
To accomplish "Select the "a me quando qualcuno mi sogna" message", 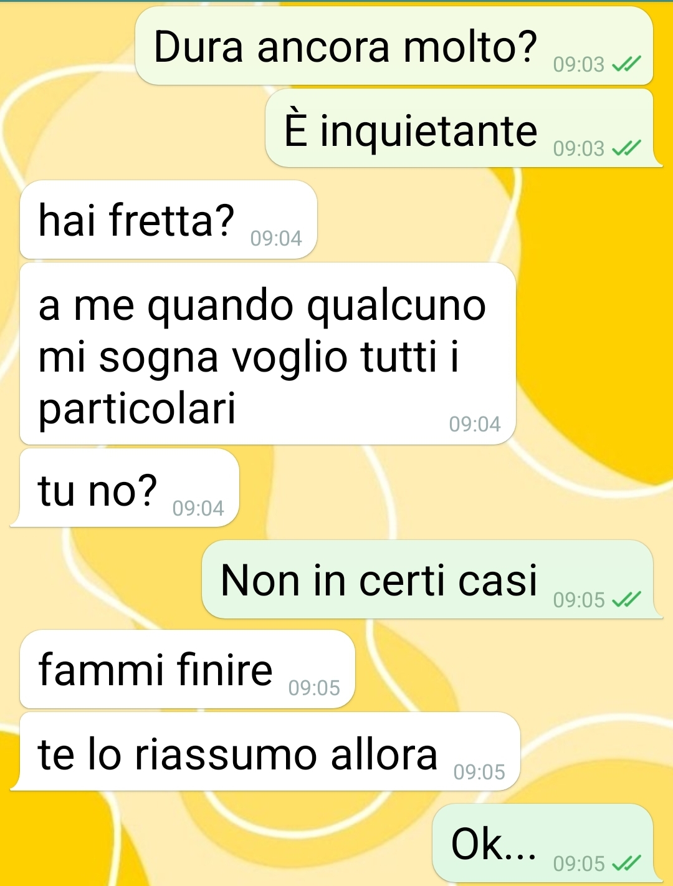I will (x=268, y=354).
